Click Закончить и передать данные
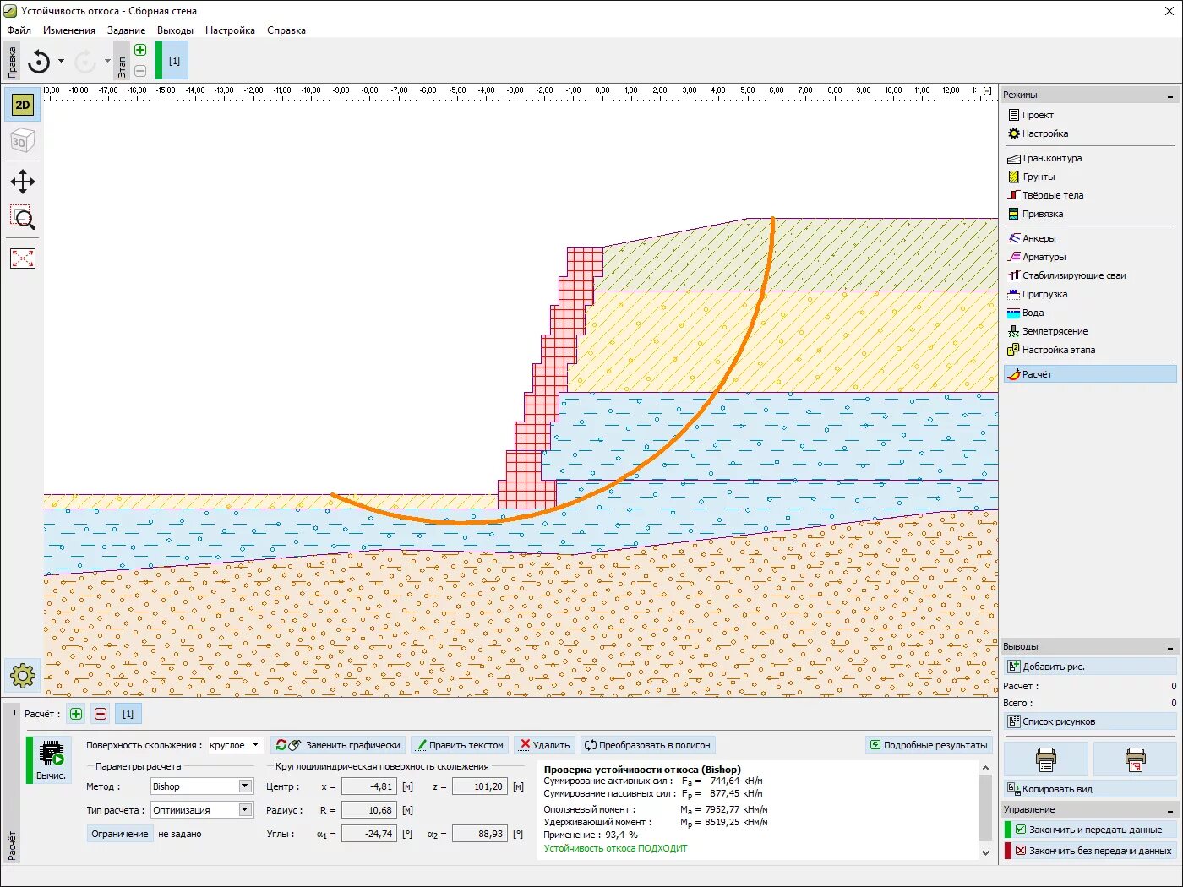1183x887 pixels. 1090,830
